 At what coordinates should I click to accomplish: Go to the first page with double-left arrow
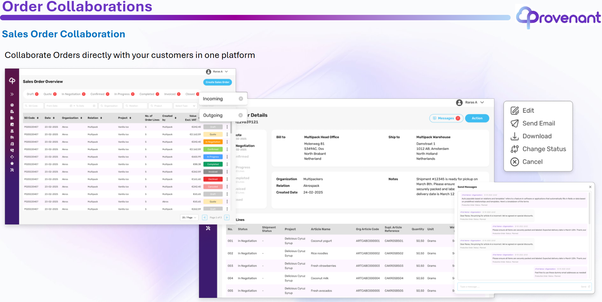[x=205, y=217]
